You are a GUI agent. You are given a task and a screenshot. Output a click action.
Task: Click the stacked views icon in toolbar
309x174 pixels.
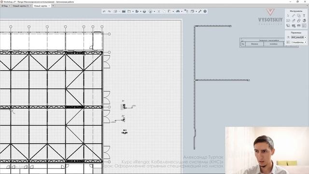tap(192, 11)
